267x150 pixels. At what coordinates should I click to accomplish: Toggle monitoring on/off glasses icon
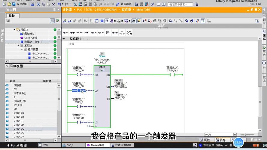pyautogui.click(x=203, y=21)
